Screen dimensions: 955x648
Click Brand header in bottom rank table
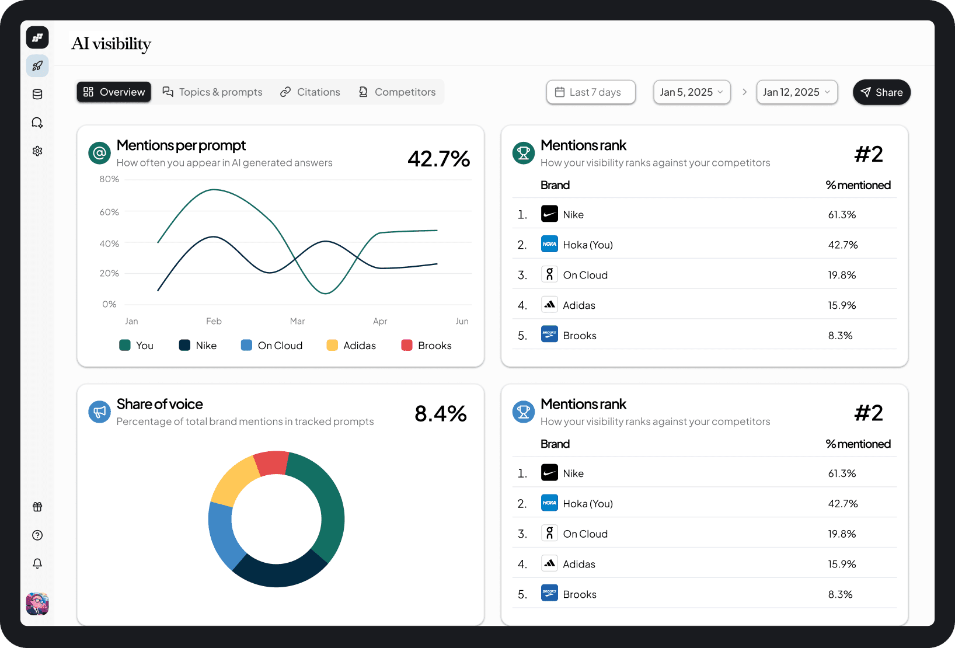coord(555,444)
